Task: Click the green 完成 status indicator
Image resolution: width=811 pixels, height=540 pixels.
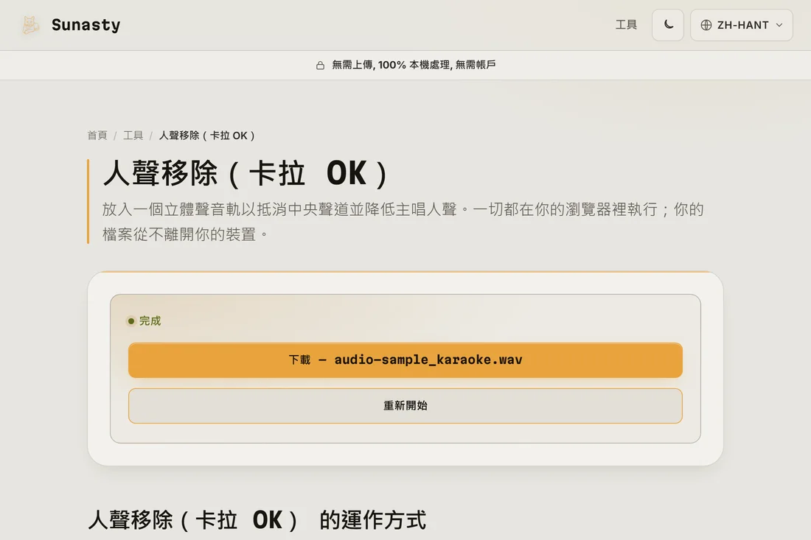Action: coord(145,321)
